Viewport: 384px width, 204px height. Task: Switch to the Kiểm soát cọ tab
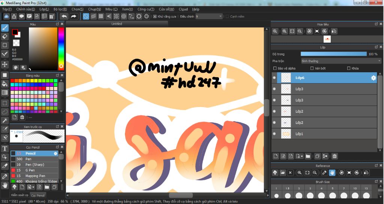click(x=19, y=195)
